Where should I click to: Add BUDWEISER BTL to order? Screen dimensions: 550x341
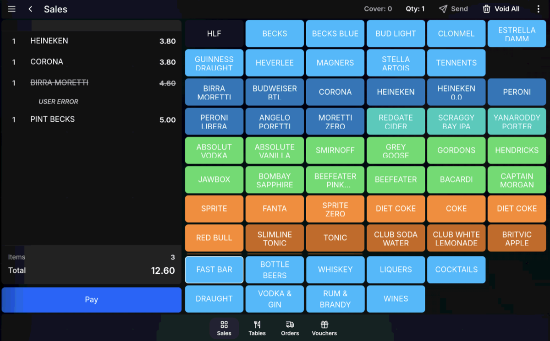point(275,92)
